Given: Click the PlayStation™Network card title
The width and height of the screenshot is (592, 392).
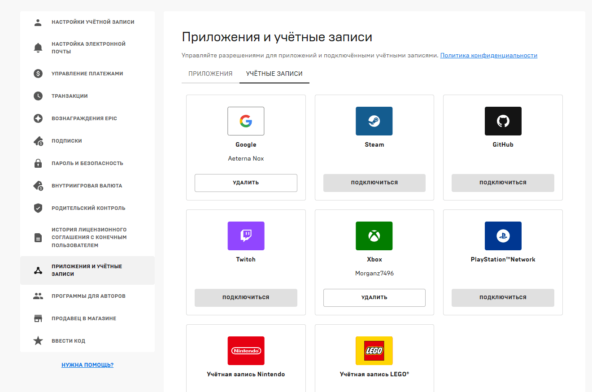Looking at the screenshot, I should click(503, 259).
